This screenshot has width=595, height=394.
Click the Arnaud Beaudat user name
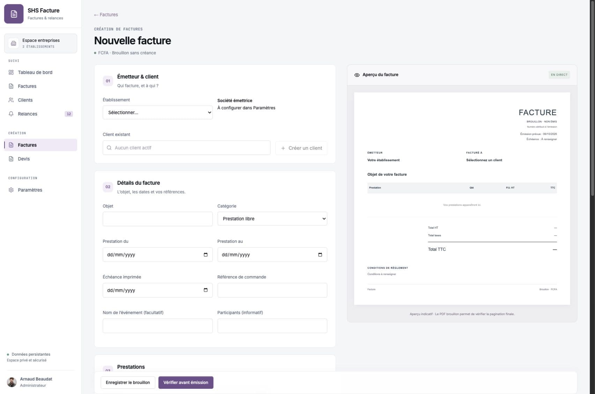[x=36, y=379]
